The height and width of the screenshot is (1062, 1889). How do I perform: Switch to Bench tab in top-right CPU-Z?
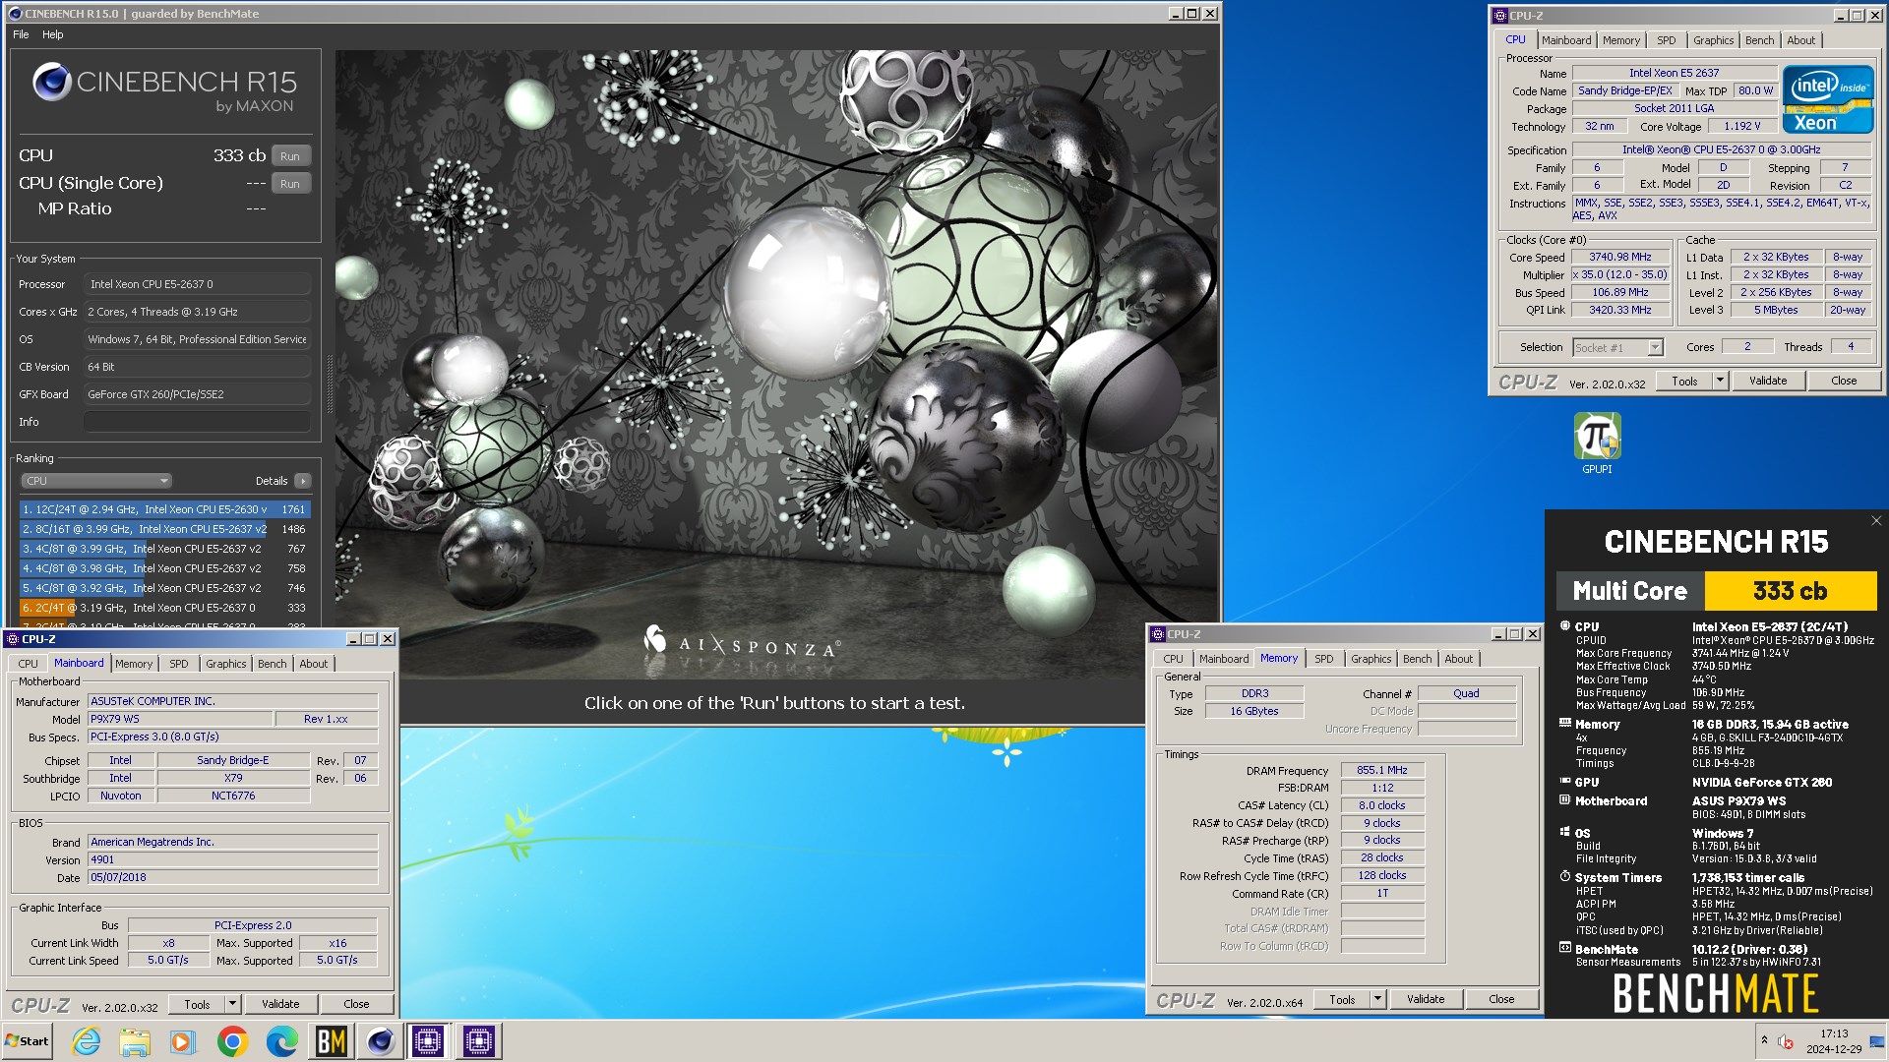(x=1759, y=40)
